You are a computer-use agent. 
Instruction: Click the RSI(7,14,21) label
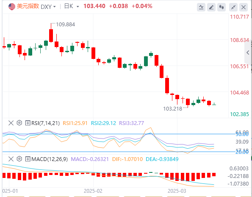(45, 123)
